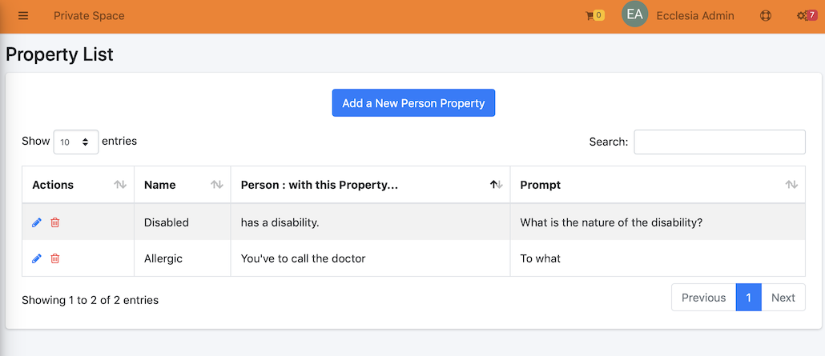825x356 pixels.
Task: Edit the Disabled property with pencil
Action: point(37,222)
